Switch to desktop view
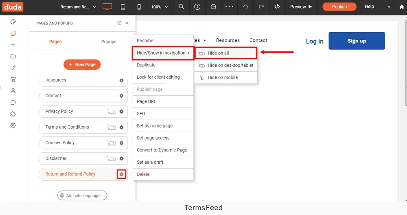The width and height of the screenshot is (407, 215). click(107, 7)
